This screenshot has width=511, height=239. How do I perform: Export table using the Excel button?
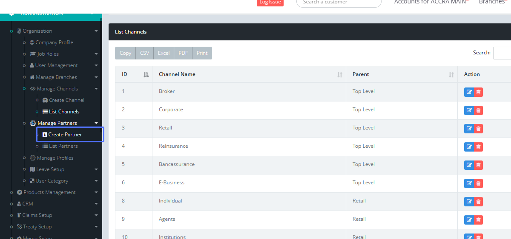164,53
